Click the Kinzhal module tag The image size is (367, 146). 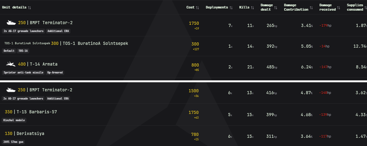[x=14, y=120]
